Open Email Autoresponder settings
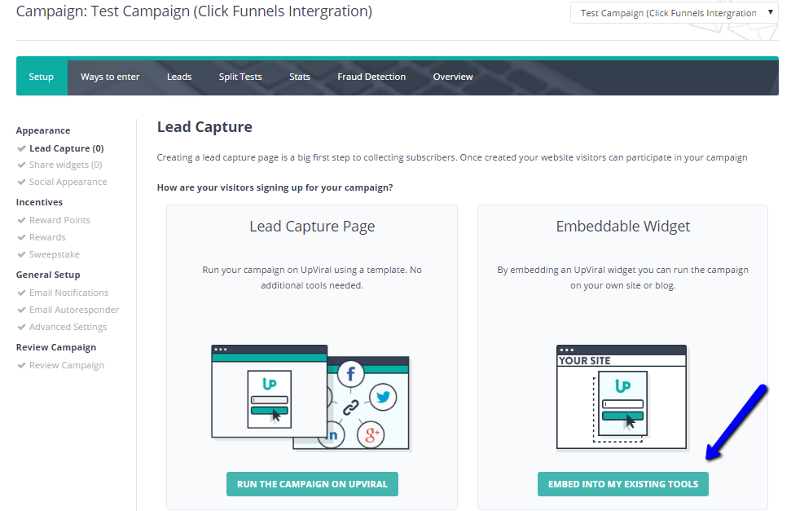This screenshot has width=791, height=511. 74,310
